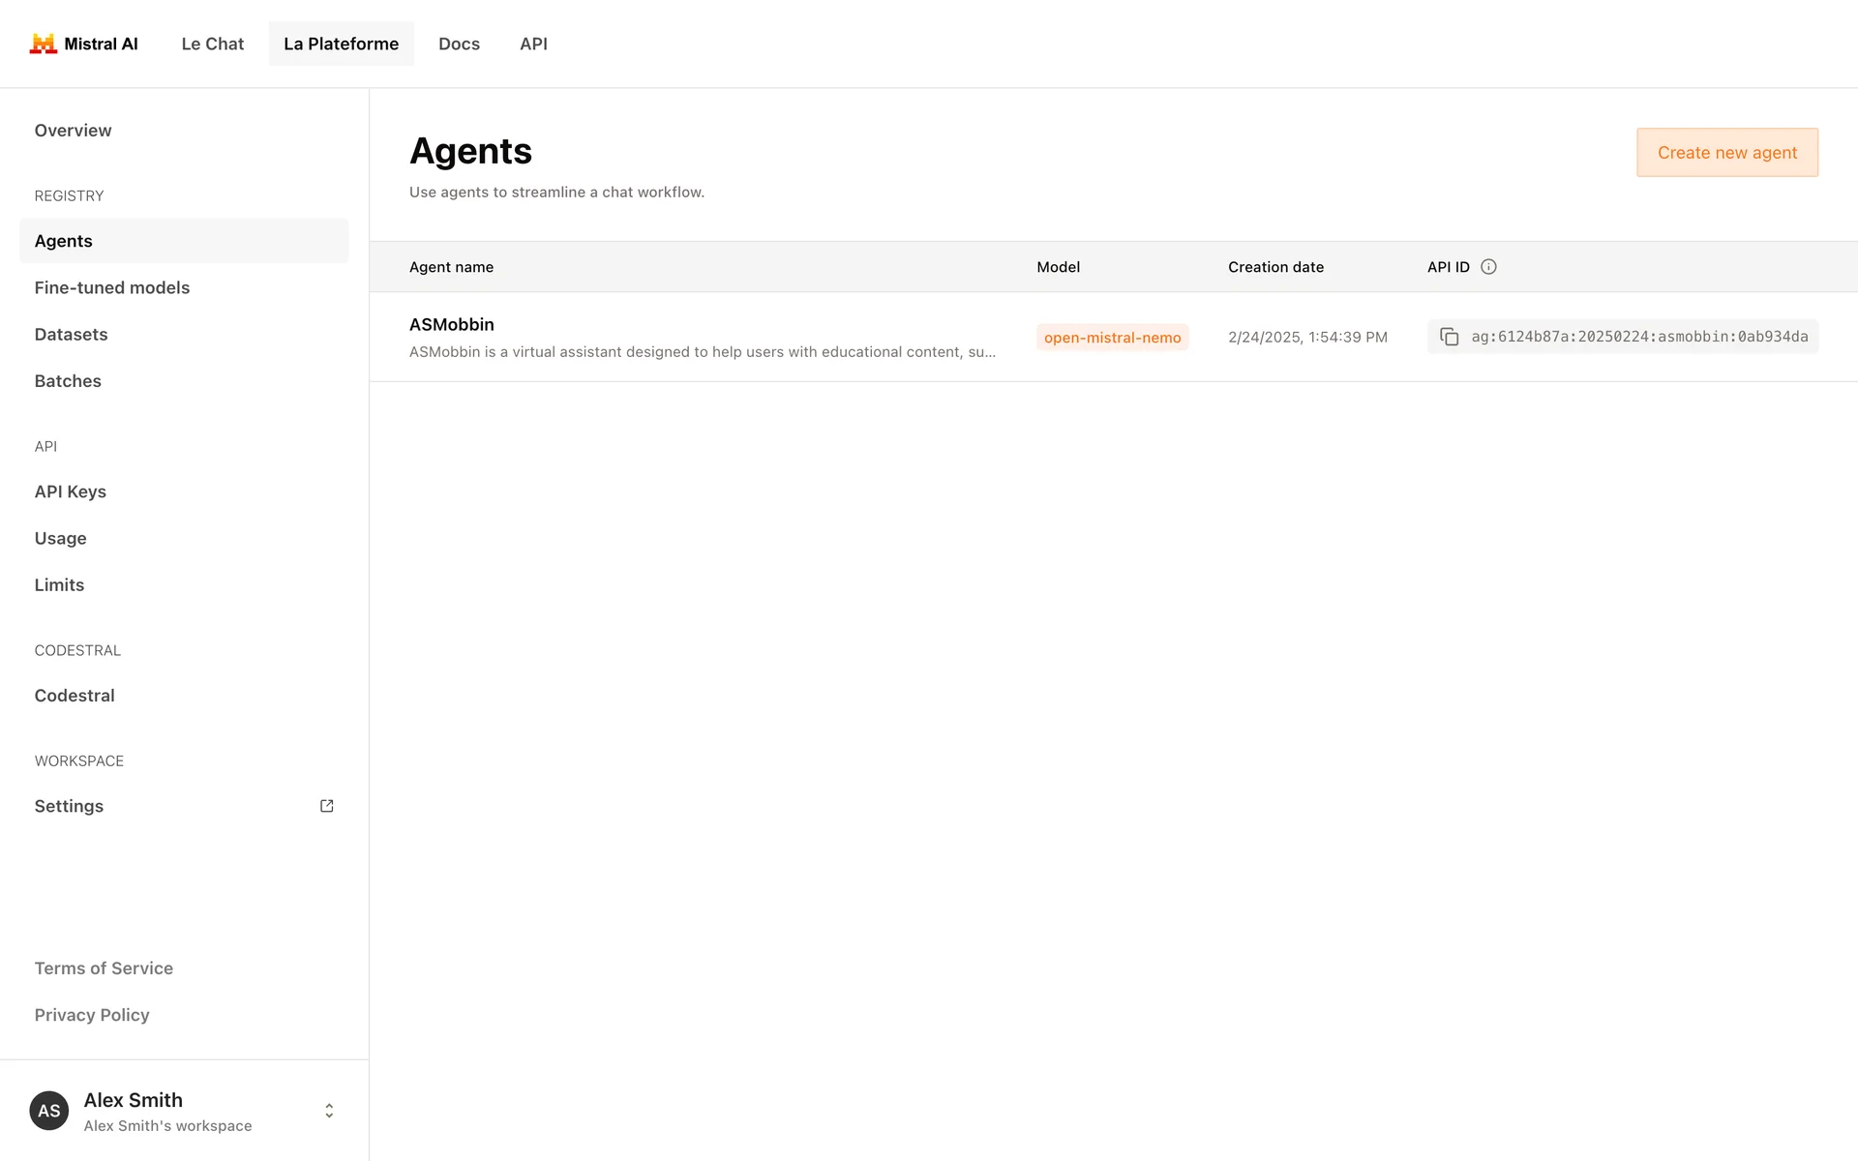The height and width of the screenshot is (1161, 1858).
Task: Open the Terms of Service link
Action: pos(104,968)
